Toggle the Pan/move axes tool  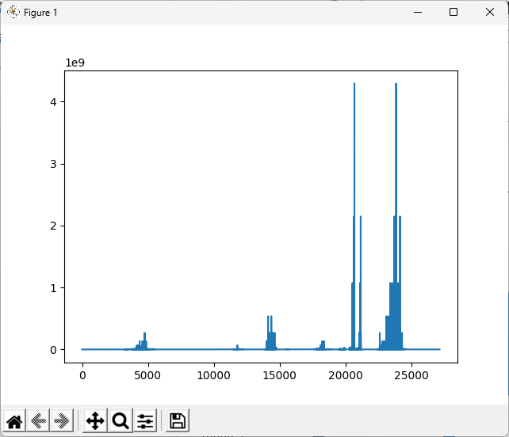[94, 421]
